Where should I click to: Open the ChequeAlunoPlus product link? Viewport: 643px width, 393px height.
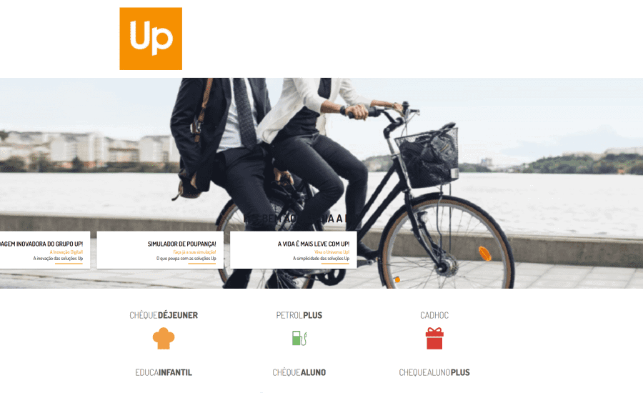434,372
